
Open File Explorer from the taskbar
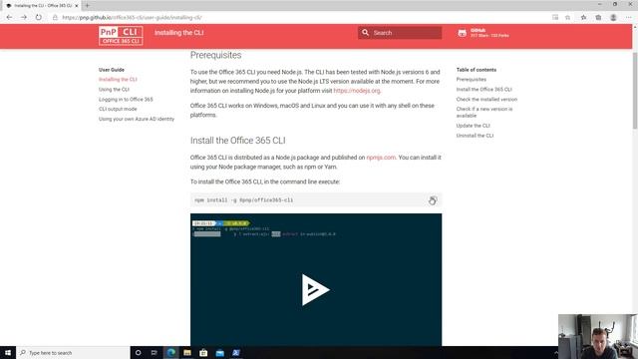(187, 352)
